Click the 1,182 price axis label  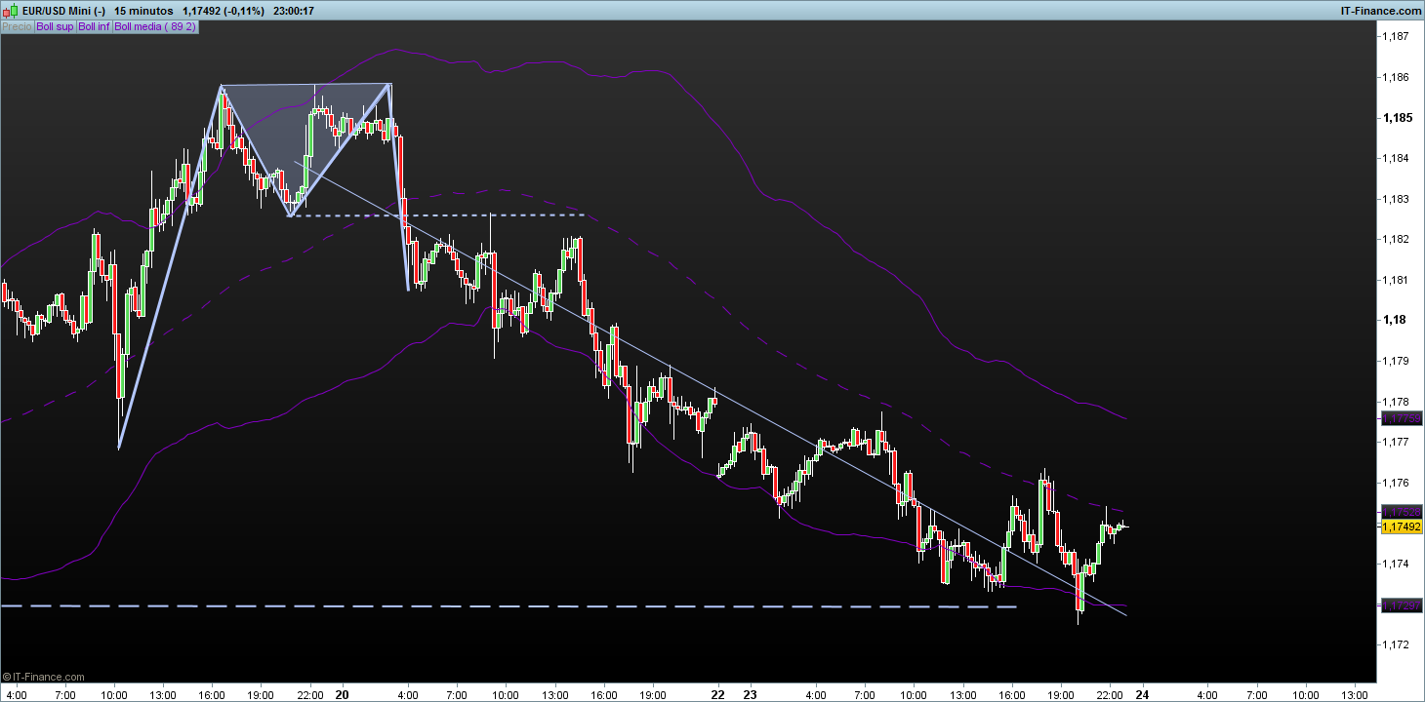[1396, 239]
